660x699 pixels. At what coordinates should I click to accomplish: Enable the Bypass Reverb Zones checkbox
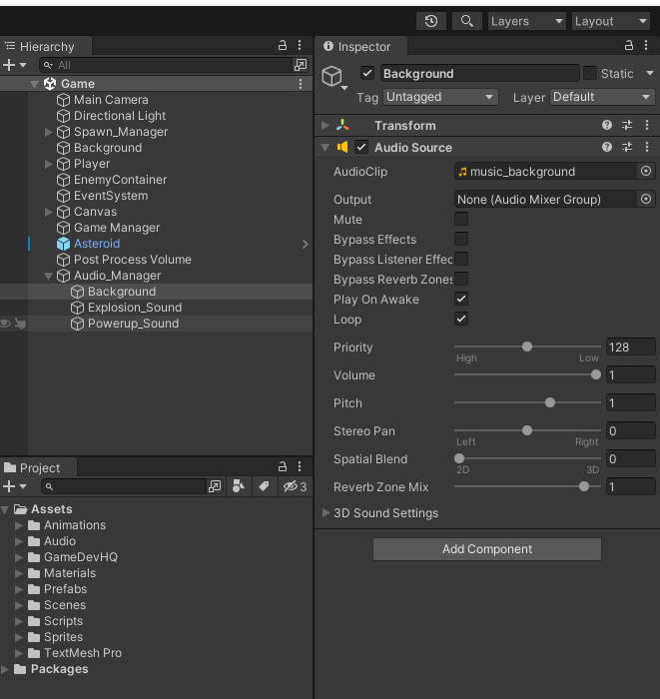click(x=461, y=279)
